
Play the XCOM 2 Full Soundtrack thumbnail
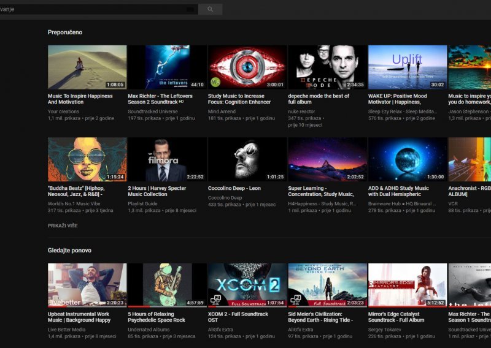pos(247,285)
